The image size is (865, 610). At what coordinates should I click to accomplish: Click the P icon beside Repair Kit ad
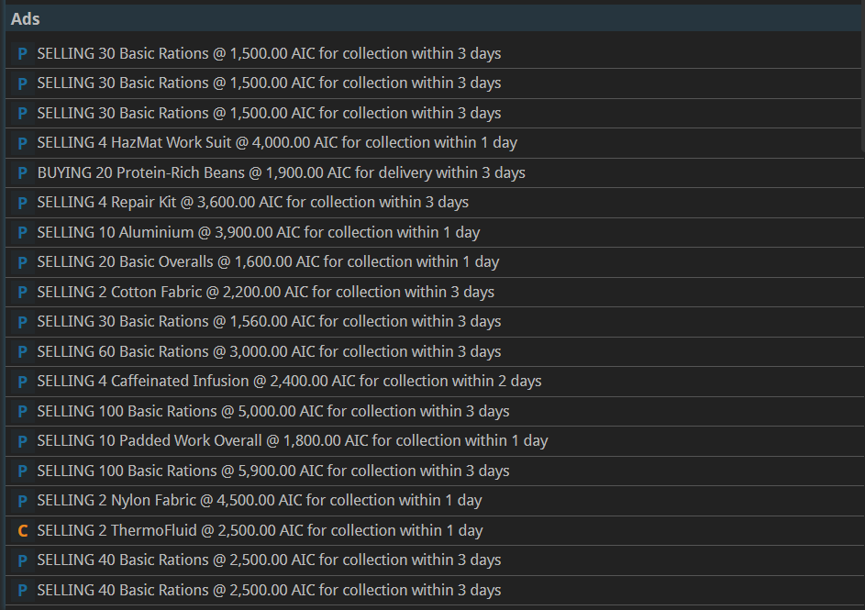point(23,203)
